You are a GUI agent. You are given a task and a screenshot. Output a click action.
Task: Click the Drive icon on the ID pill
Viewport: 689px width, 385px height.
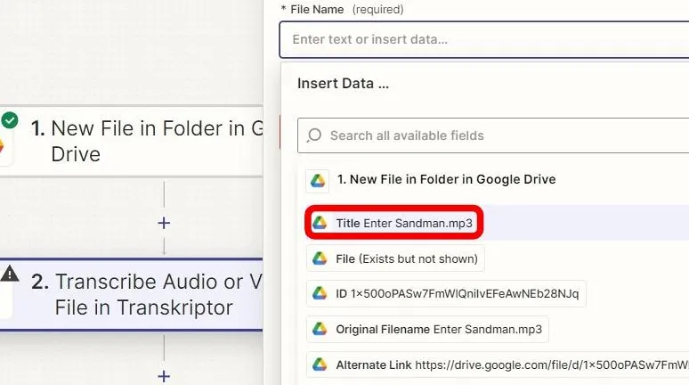[x=320, y=293]
